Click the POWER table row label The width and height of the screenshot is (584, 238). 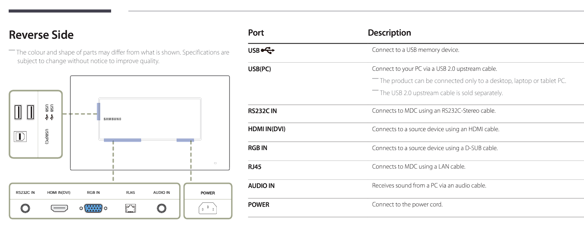(258, 205)
